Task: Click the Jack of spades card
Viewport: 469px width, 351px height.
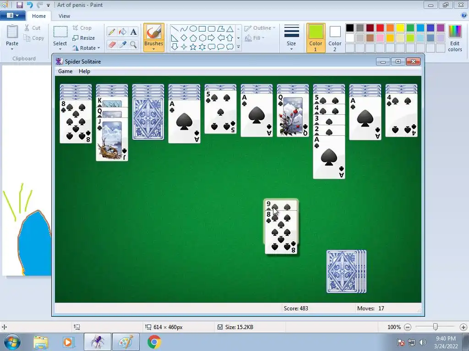Action: (x=112, y=139)
